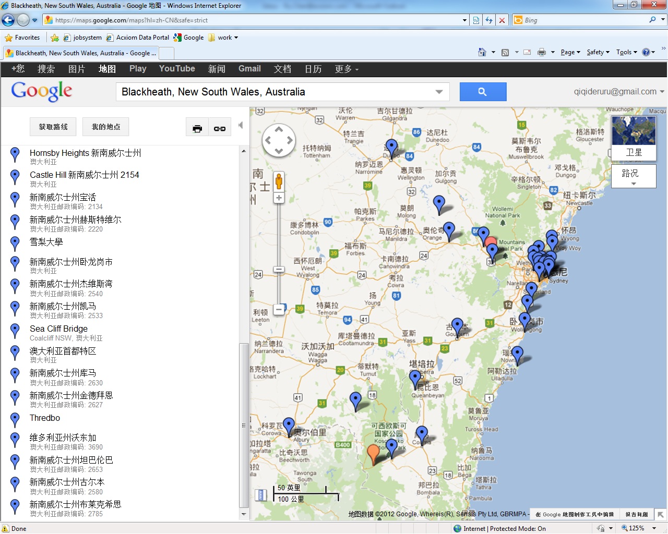668x534 pixels.
Task: Open the Page menu dropdown
Action: pos(570,52)
